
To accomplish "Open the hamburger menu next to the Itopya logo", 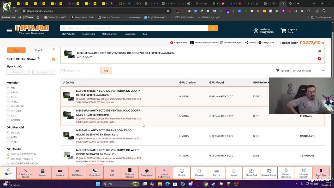I will click(x=9, y=31).
